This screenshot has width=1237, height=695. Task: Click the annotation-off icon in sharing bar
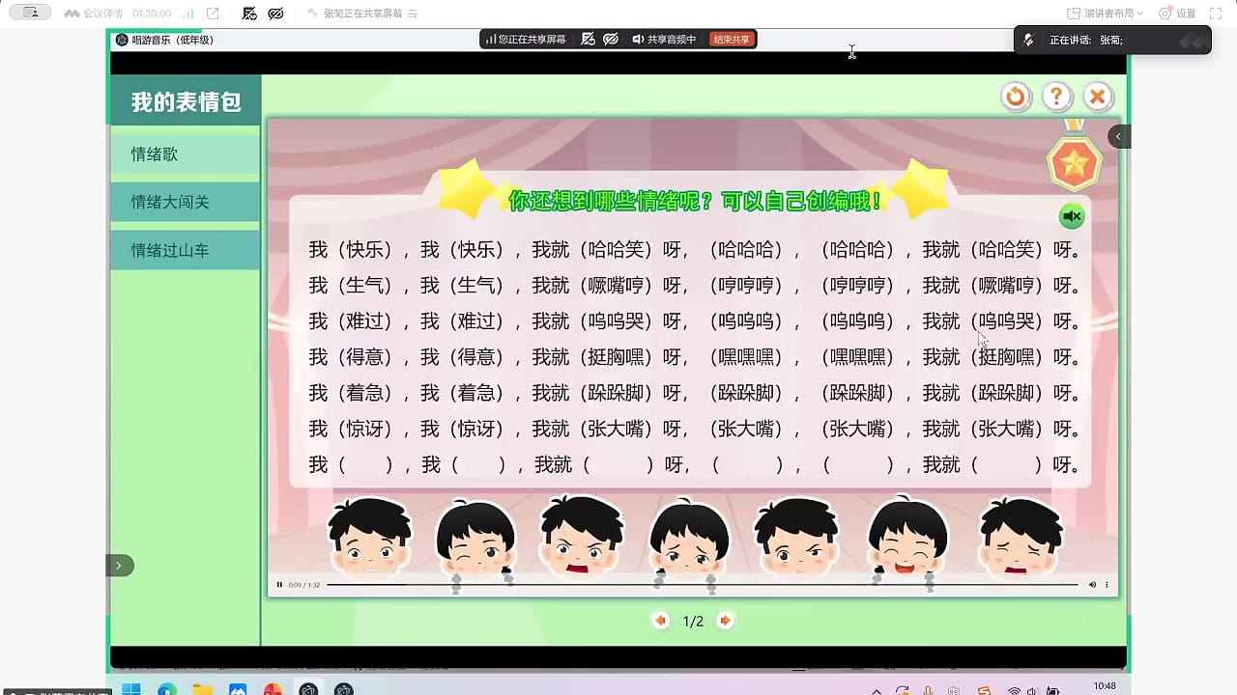(x=588, y=40)
